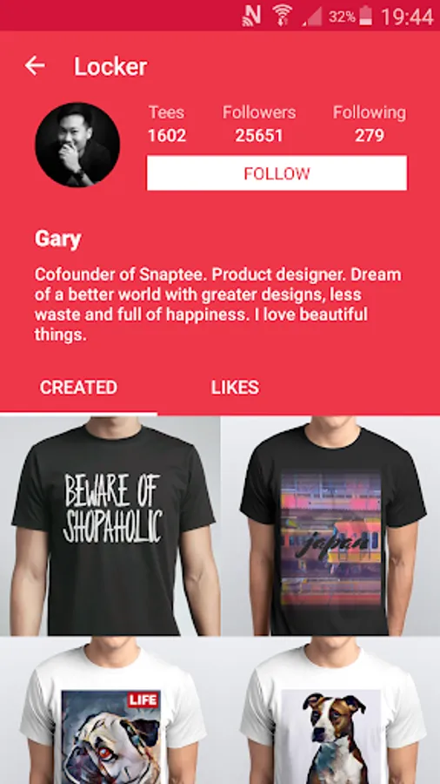440x784 pixels.
Task: Tap the back arrow icon
Action: pos(35,65)
